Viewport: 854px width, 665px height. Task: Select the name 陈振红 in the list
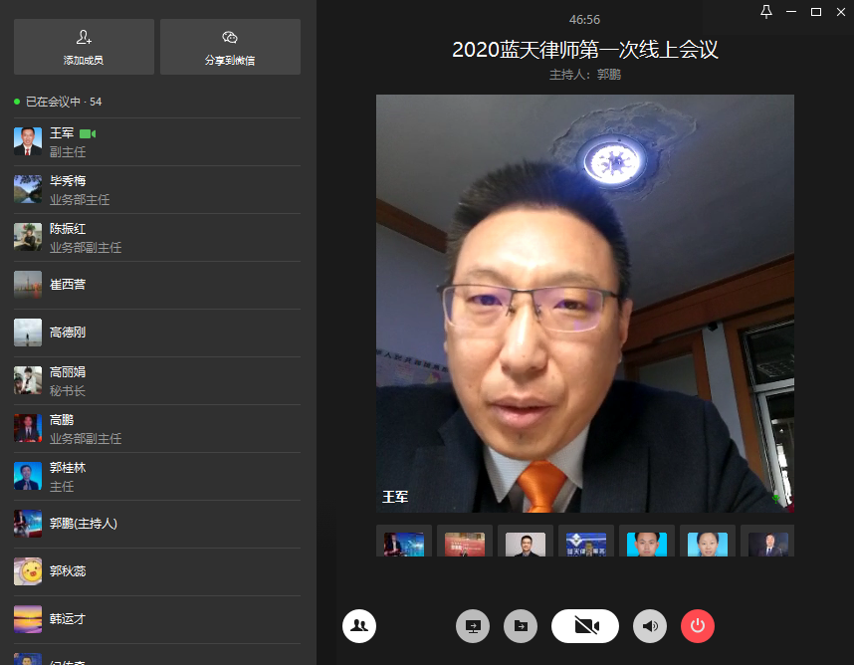pyautogui.click(x=68, y=229)
